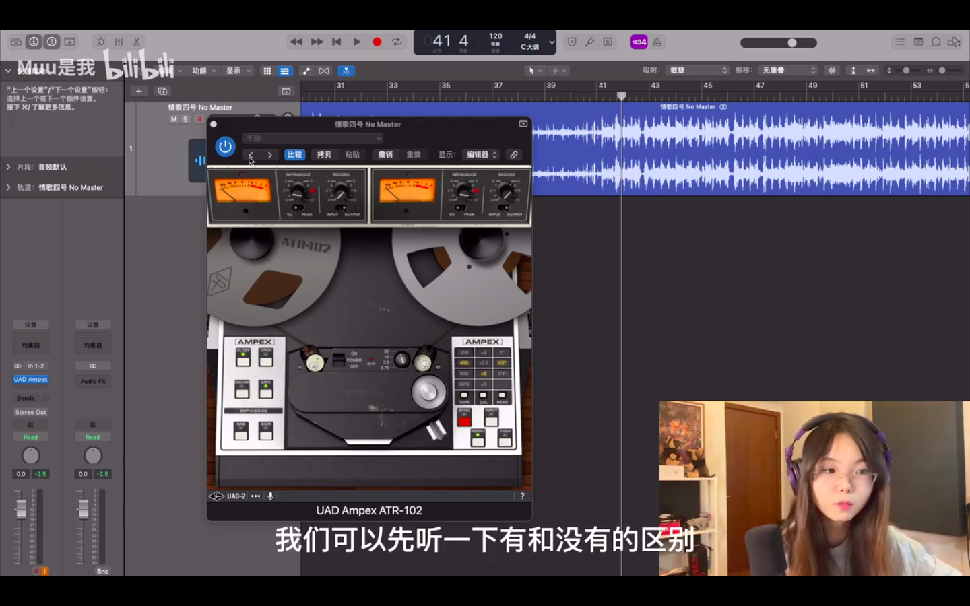This screenshot has width=970, height=606.
Task: Adjust the vertical zoom slider
Action: point(906,71)
